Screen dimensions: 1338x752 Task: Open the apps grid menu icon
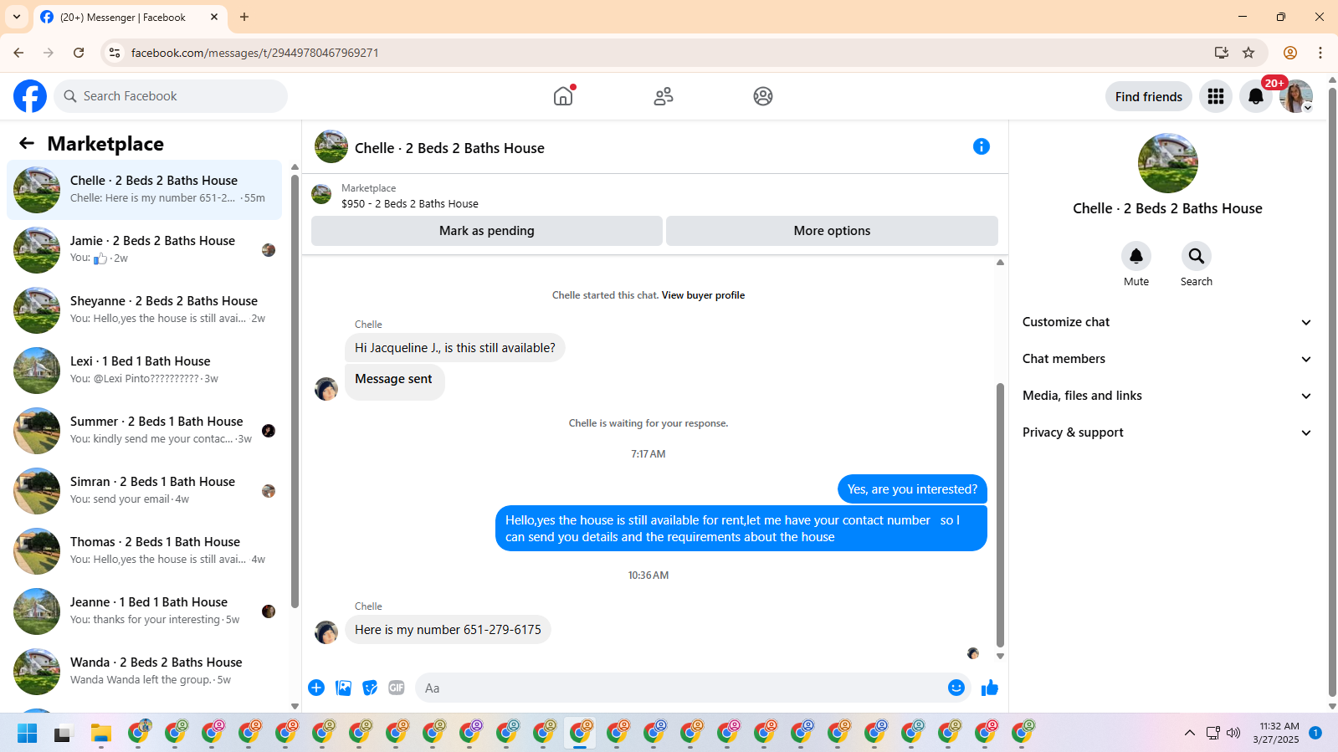(x=1216, y=96)
